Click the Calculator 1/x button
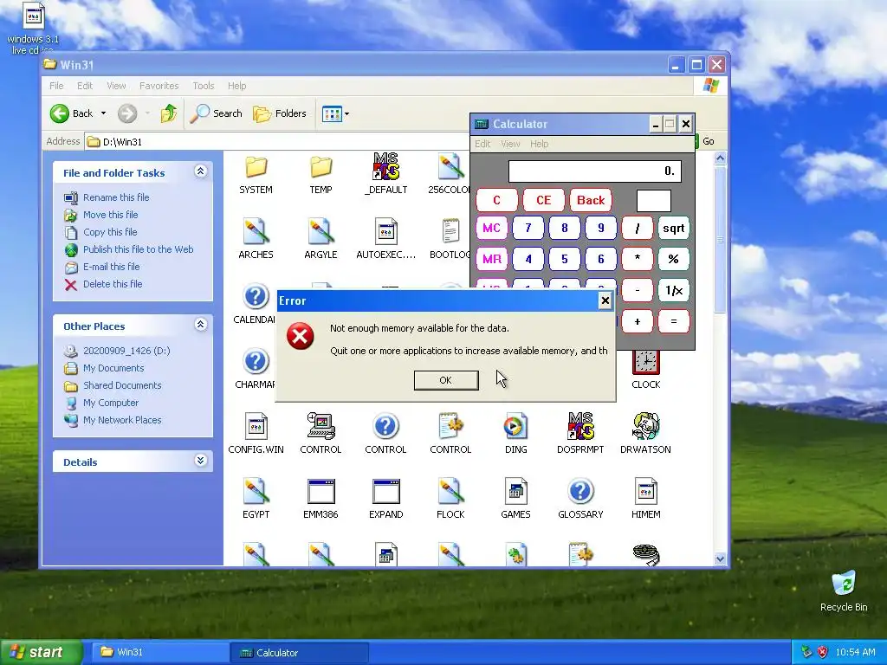887x665 pixels. tap(673, 291)
